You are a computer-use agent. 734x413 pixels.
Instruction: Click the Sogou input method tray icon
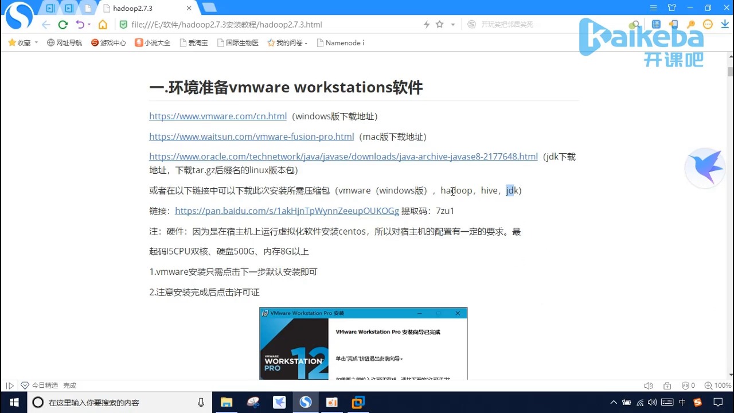pos(697,402)
